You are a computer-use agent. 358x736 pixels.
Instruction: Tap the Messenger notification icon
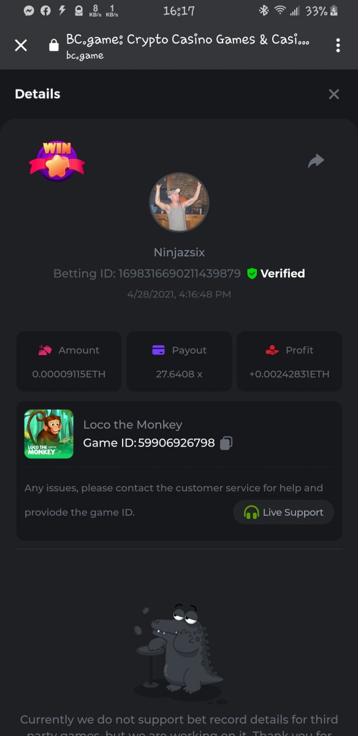pyautogui.click(x=29, y=10)
